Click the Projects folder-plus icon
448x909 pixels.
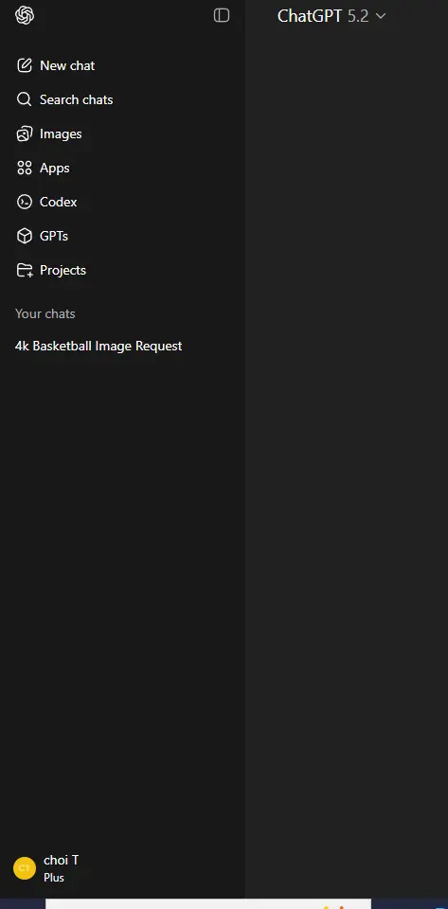click(x=25, y=270)
